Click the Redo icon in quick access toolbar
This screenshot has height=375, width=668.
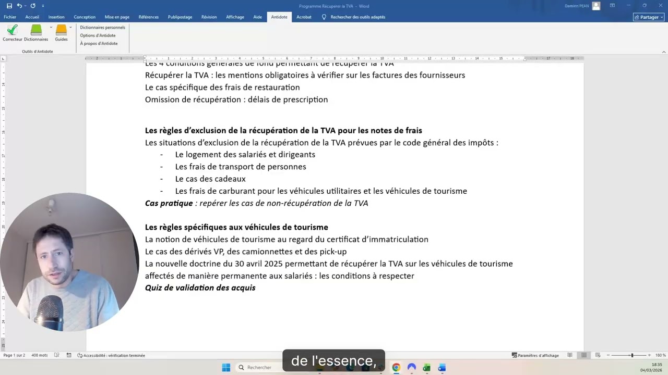click(x=32, y=5)
